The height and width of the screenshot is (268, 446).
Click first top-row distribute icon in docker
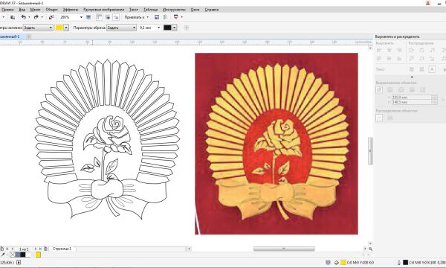[x=412, y=51]
